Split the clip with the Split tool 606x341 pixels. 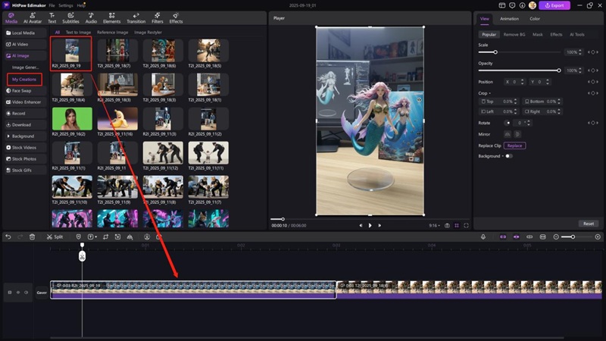pos(55,236)
